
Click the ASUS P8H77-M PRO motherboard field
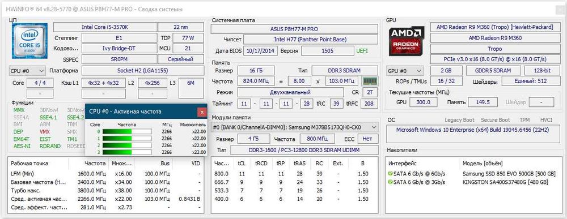[x=294, y=29]
